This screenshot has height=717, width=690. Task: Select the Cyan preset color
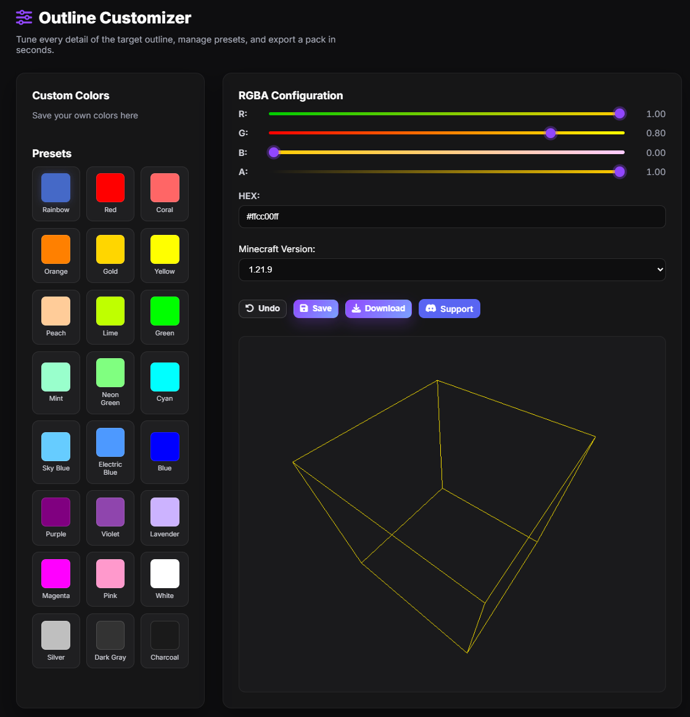(x=165, y=377)
